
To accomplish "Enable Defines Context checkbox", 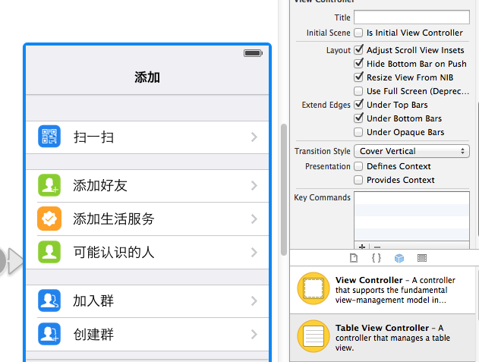I will 358,166.
